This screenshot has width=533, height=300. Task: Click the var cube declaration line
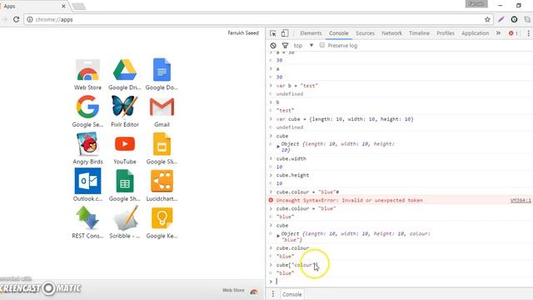(x=345, y=119)
